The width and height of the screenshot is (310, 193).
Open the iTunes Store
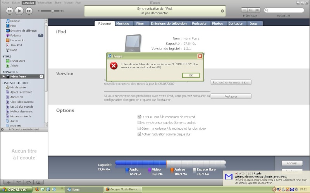tap(17, 61)
